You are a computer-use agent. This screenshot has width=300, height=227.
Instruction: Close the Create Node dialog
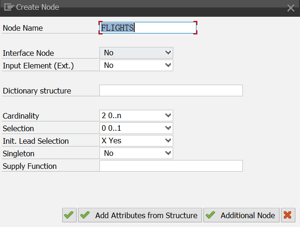pyautogui.click(x=291, y=8)
